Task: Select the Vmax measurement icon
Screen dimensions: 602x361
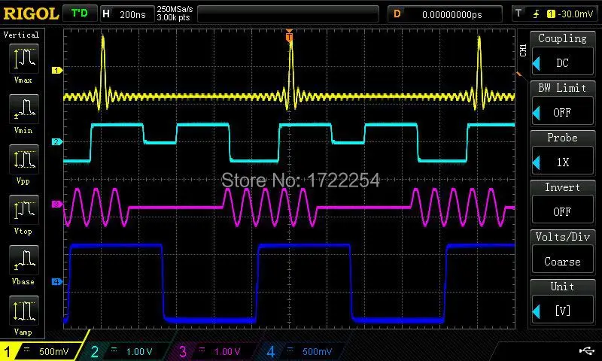Action: [24, 59]
